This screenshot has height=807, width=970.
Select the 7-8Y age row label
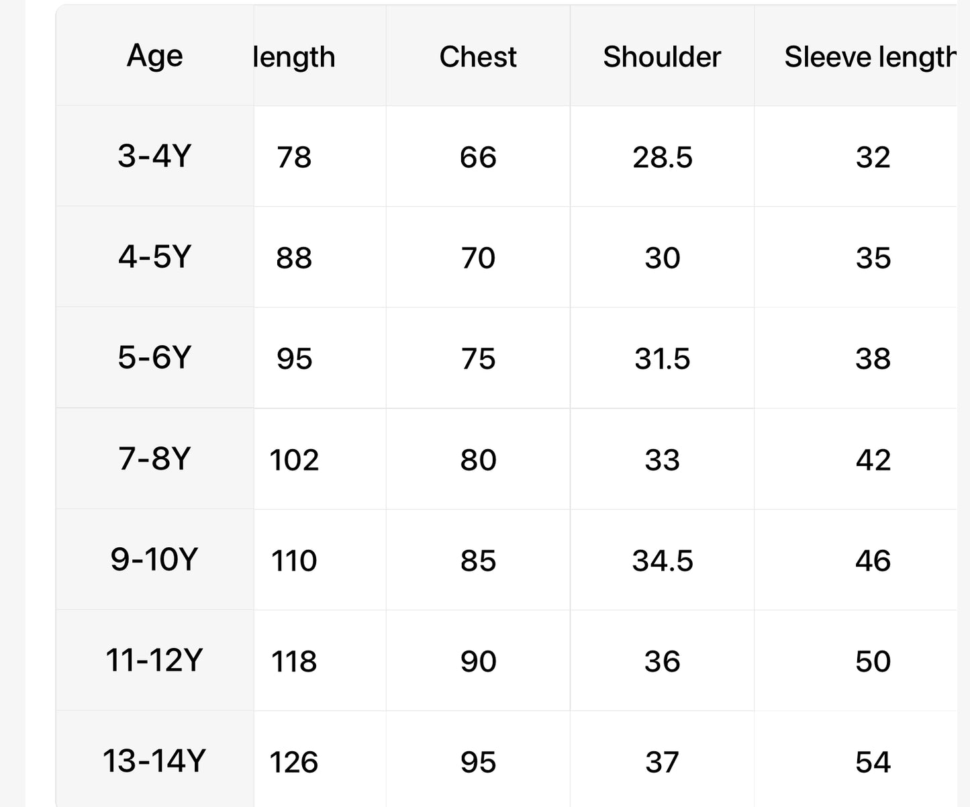pyautogui.click(x=154, y=459)
